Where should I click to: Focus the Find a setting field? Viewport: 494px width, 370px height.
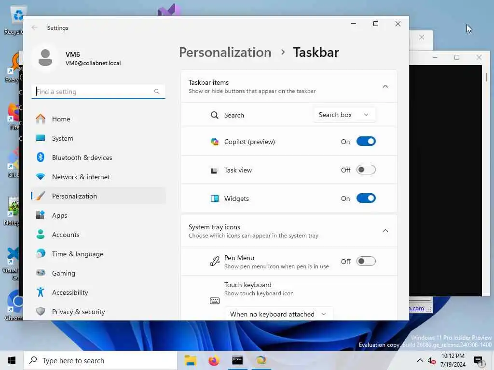pos(98,92)
